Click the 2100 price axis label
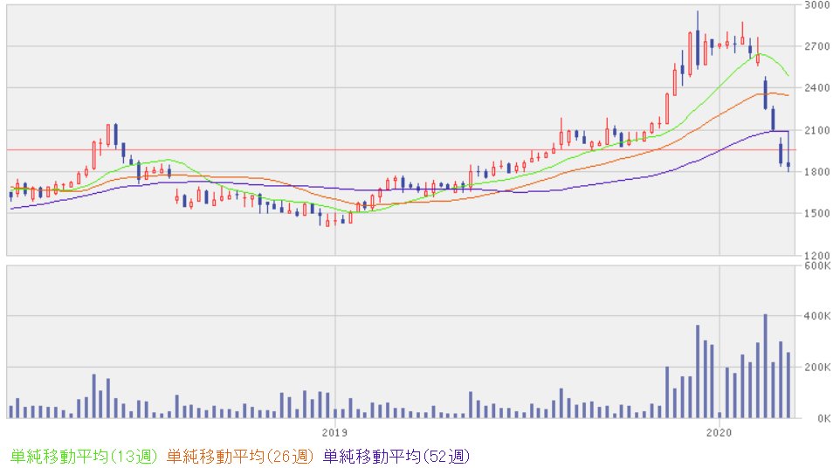The height and width of the screenshot is (468, 840). (817, 130)
